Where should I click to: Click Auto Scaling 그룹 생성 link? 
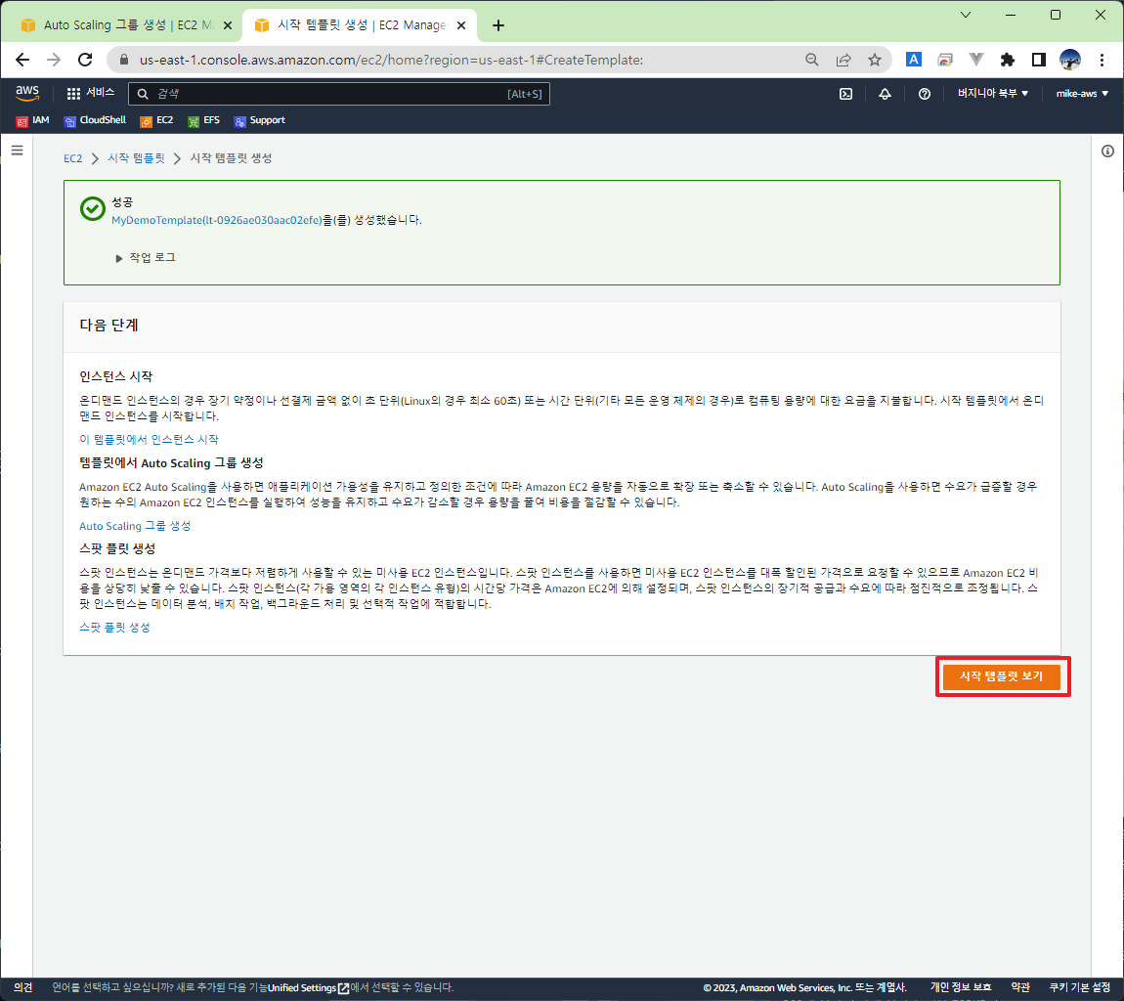(x=135, y=526)
